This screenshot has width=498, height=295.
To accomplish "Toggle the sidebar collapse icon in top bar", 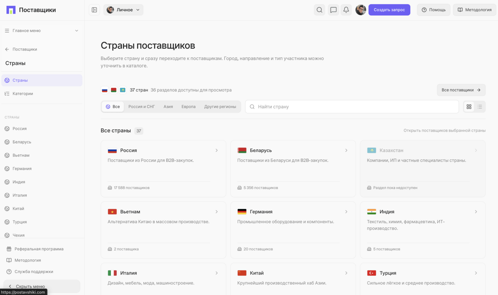I will pyautogui.click(x=94, y=10).
